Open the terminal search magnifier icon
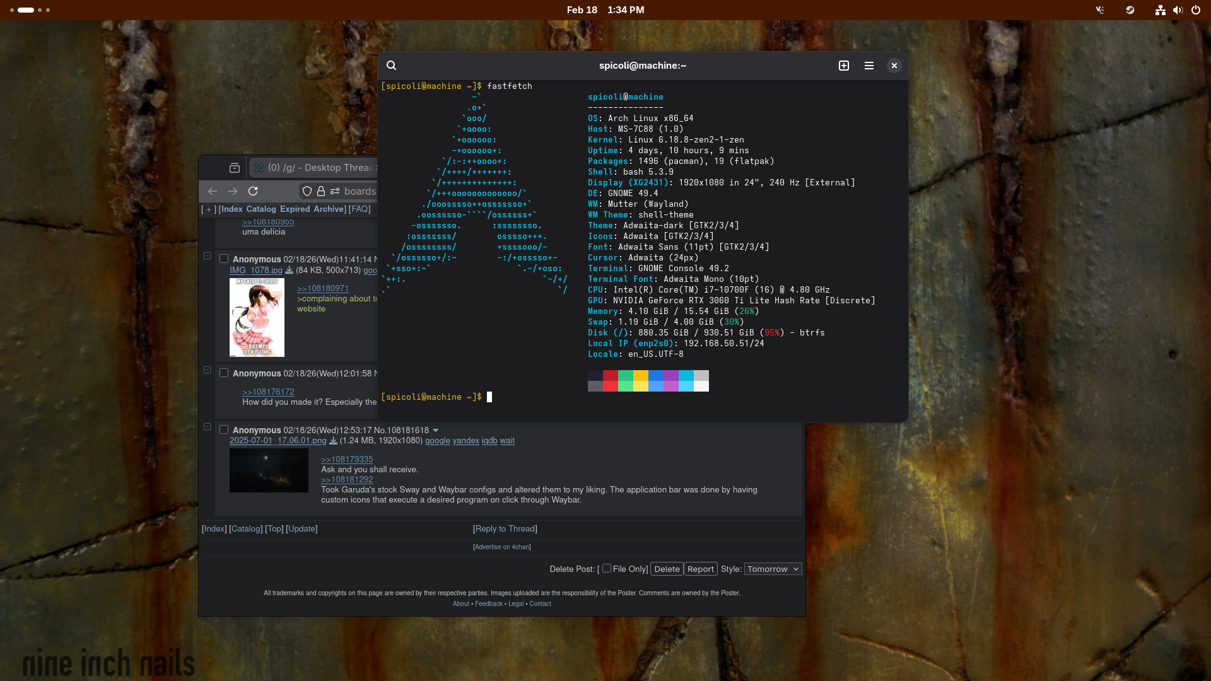Image resolution: width=1211 pixels, height=681 pixels. pyautogui.click(x=391, y=66)
